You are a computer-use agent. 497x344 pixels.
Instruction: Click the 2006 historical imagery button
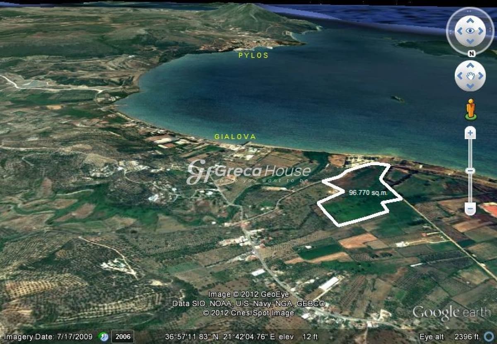tap(123, 337)
